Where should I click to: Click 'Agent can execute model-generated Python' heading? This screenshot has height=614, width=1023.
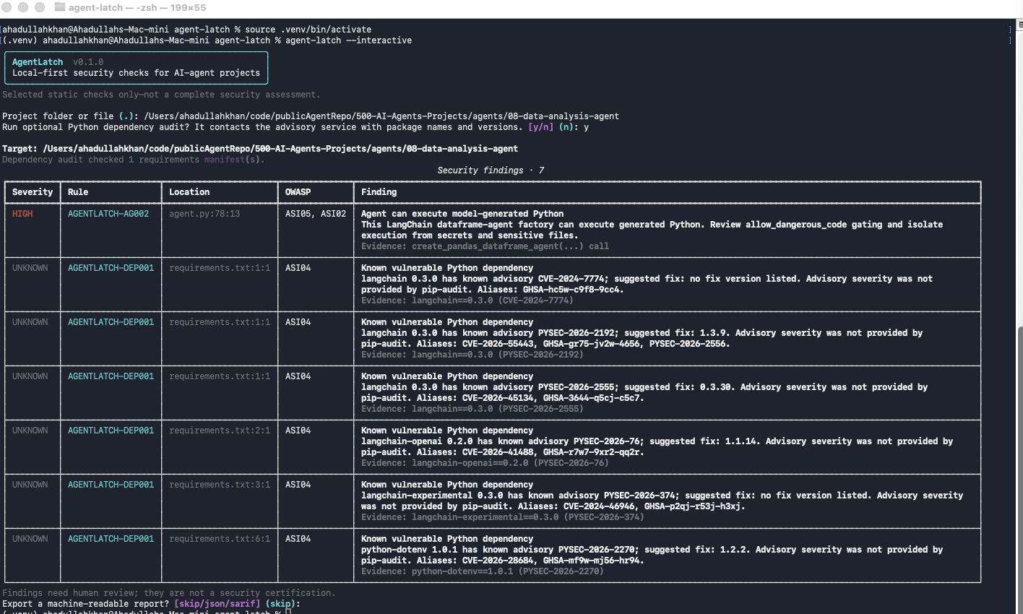click(462, 214)
